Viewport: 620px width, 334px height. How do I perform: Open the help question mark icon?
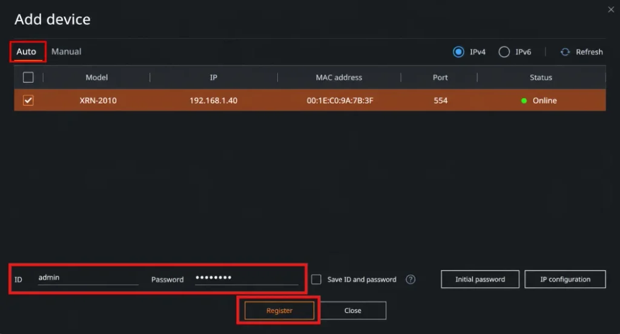[411, 280]
